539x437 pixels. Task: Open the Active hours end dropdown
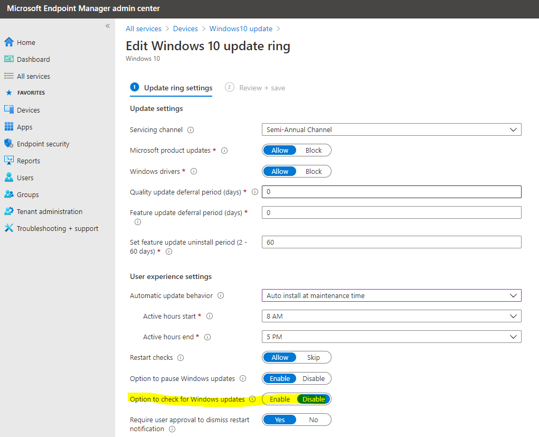(392, 337)
